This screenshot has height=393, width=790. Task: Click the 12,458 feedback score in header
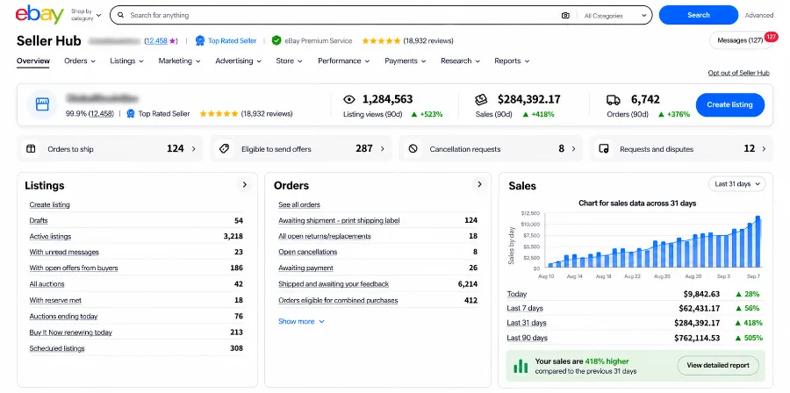156,40
